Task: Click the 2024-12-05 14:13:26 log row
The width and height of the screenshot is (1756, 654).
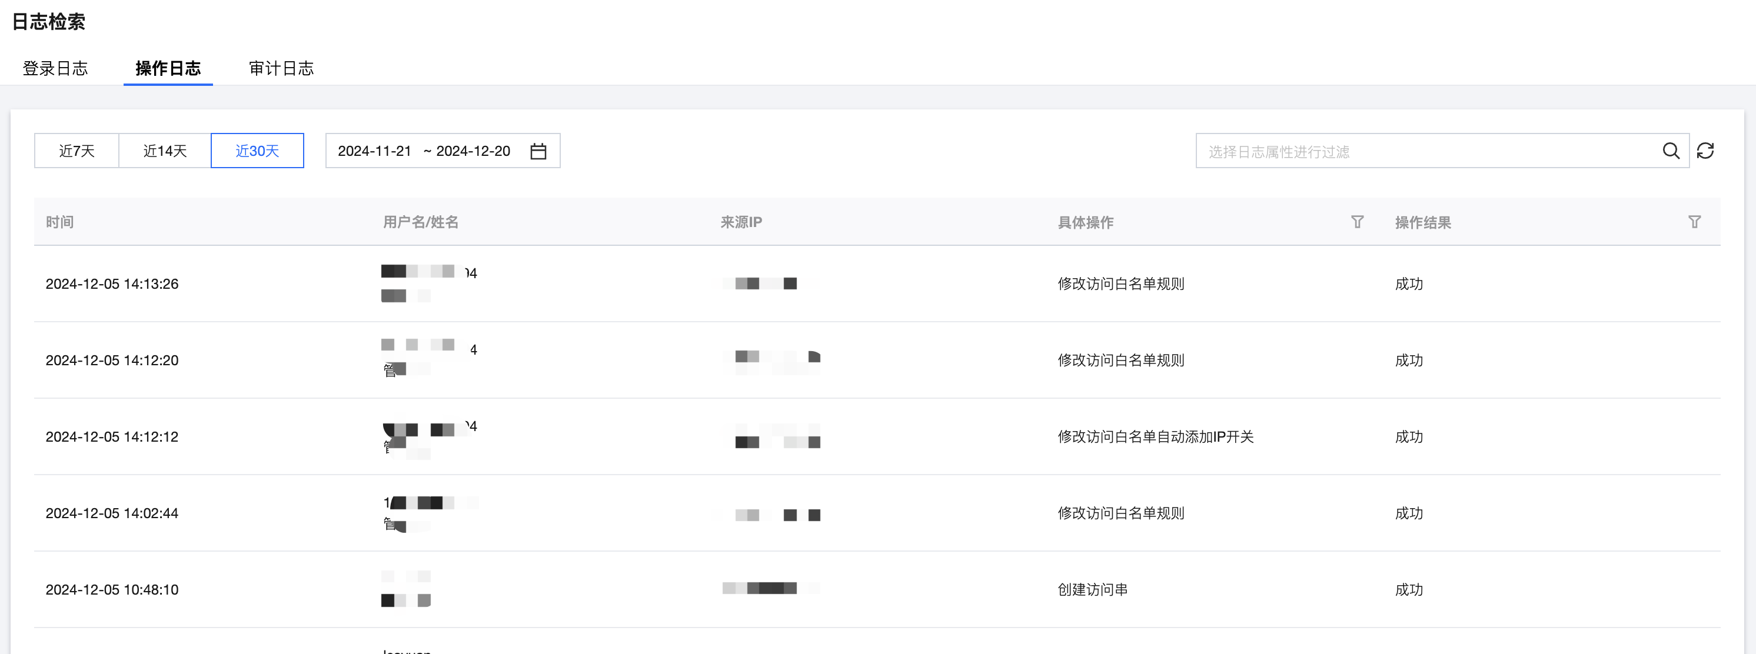Action: tap(112, 284)
